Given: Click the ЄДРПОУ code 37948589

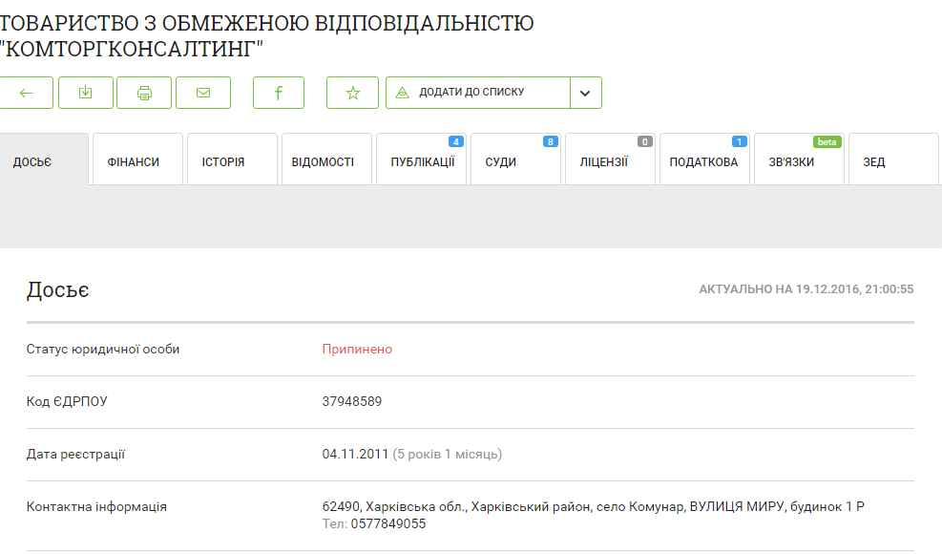Looking at the screenshot, I should (352, 401).
